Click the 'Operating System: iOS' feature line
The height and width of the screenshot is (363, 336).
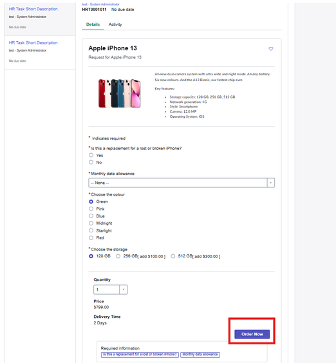coord(187,116)
